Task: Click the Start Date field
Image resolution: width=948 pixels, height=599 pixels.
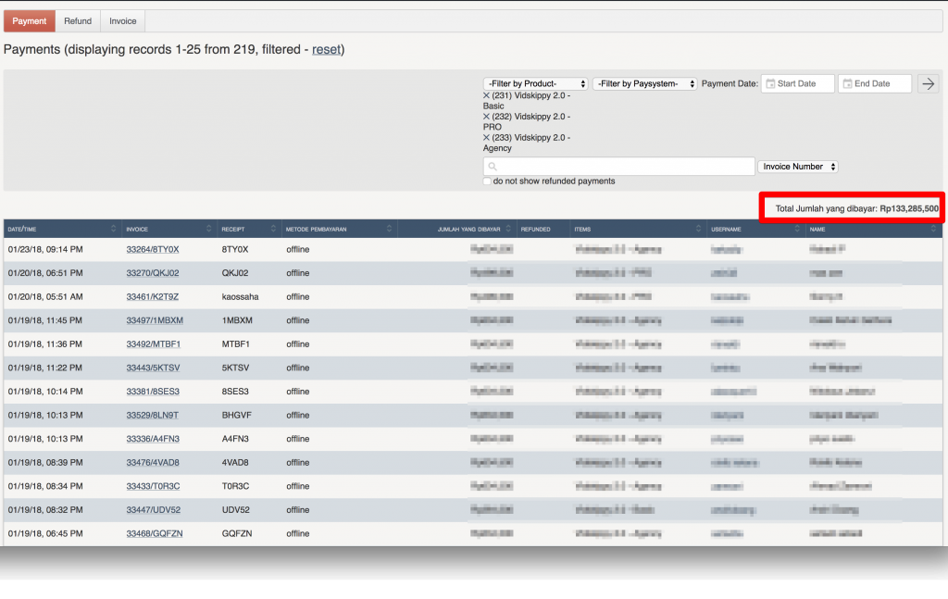Action: [798, 83]
